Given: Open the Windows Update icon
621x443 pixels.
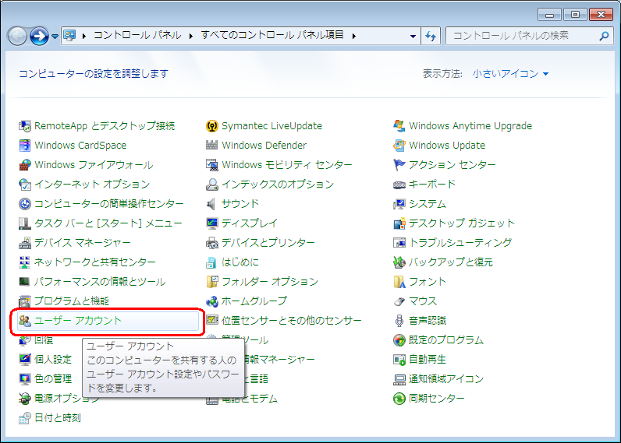Looking at the screenshot, I should point(399,146).
